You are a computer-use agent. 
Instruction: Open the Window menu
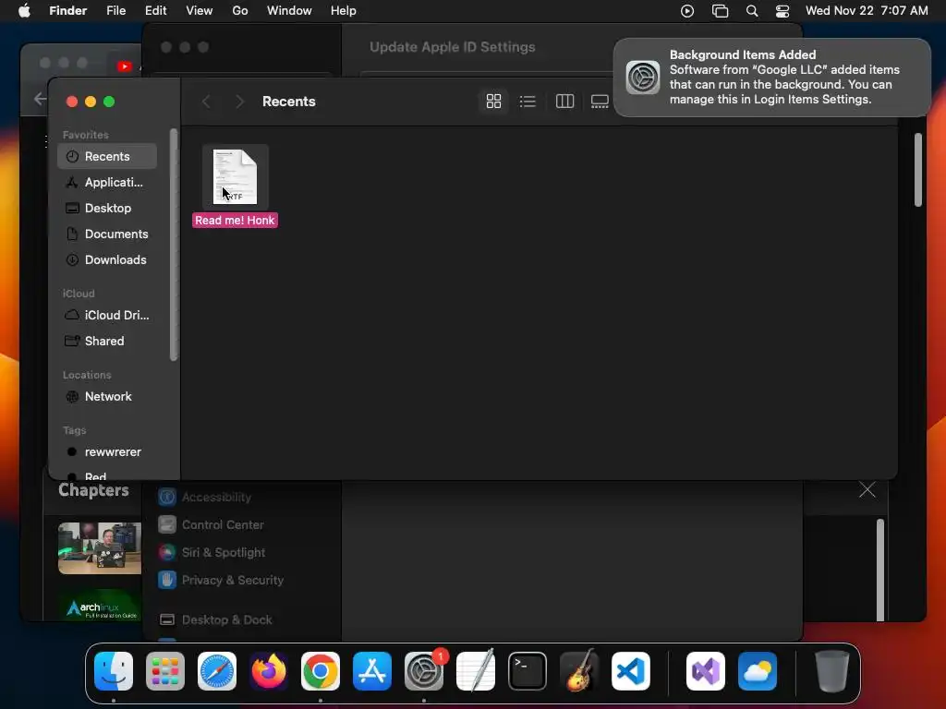point(289,11)
